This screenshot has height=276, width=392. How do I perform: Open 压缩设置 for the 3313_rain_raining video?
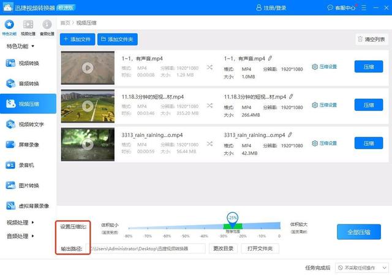(324, 144)
